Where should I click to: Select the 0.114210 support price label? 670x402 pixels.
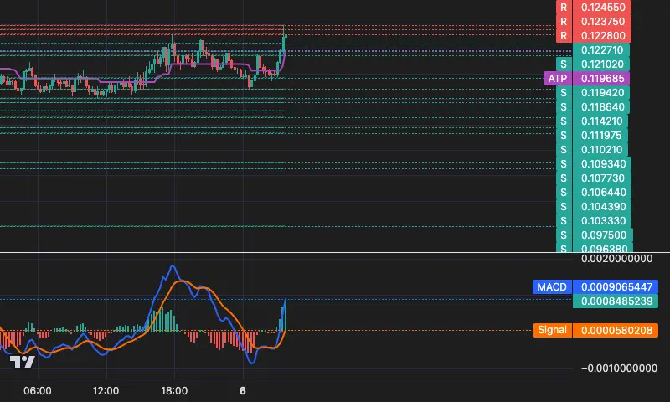[592, 121]
